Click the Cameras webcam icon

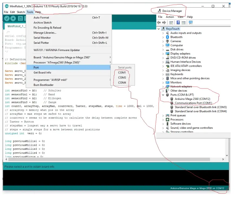point(168,41)
